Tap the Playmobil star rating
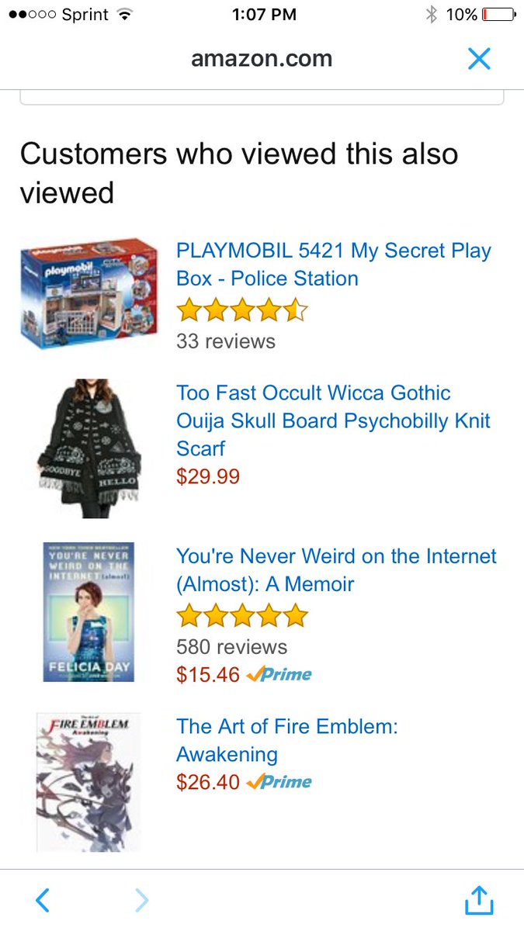The width and height of the screenshot is (524, 931). click(242, 311)
